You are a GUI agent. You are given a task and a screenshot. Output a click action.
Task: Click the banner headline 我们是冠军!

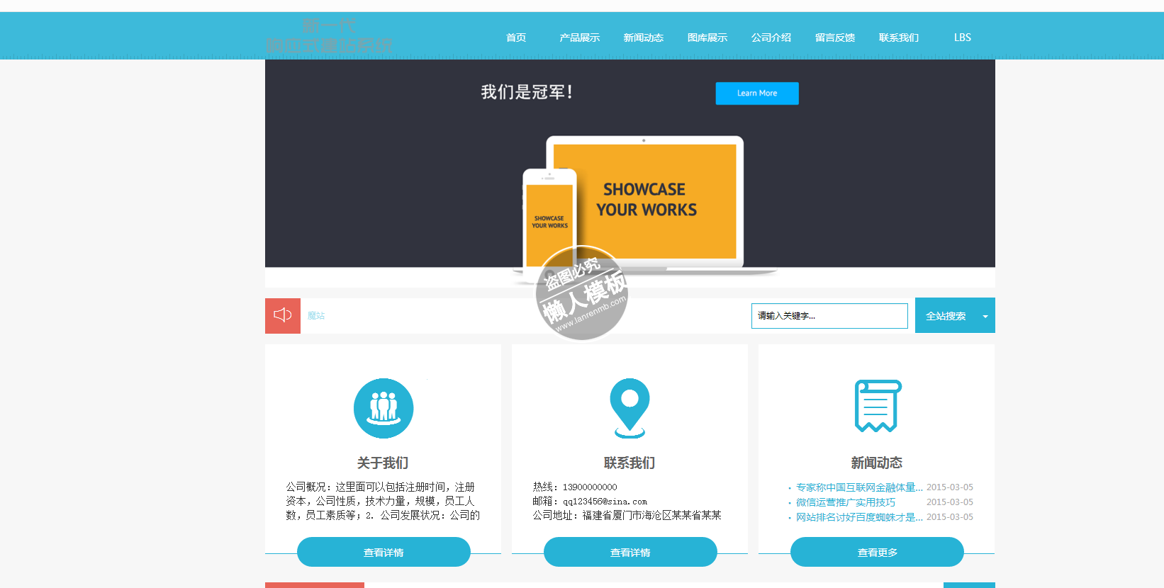point(527,92)
